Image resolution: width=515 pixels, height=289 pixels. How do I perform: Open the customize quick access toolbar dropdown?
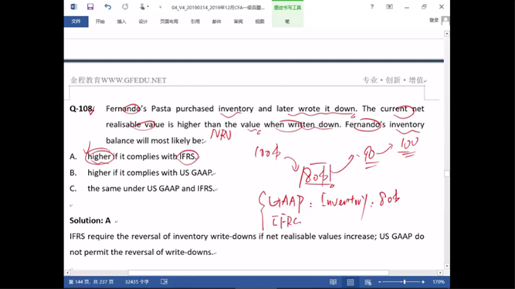[x=161, y=7]
